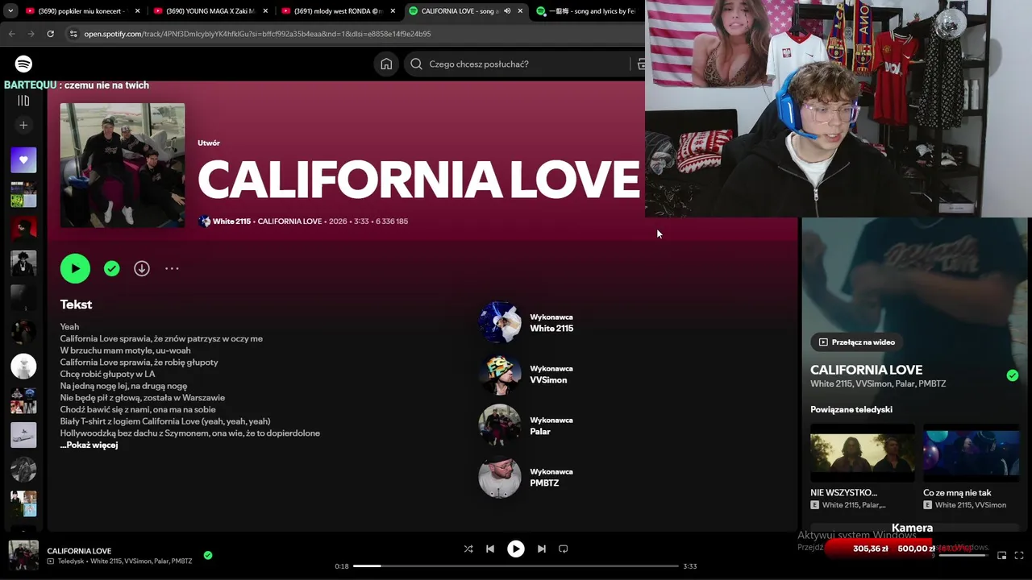Toggle repeat in the player bar
The image size is (1032, 580).
tap(564, 549)
